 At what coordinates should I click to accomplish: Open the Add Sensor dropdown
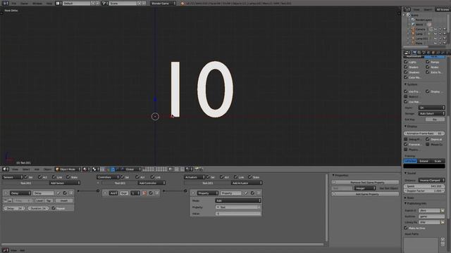64,183
